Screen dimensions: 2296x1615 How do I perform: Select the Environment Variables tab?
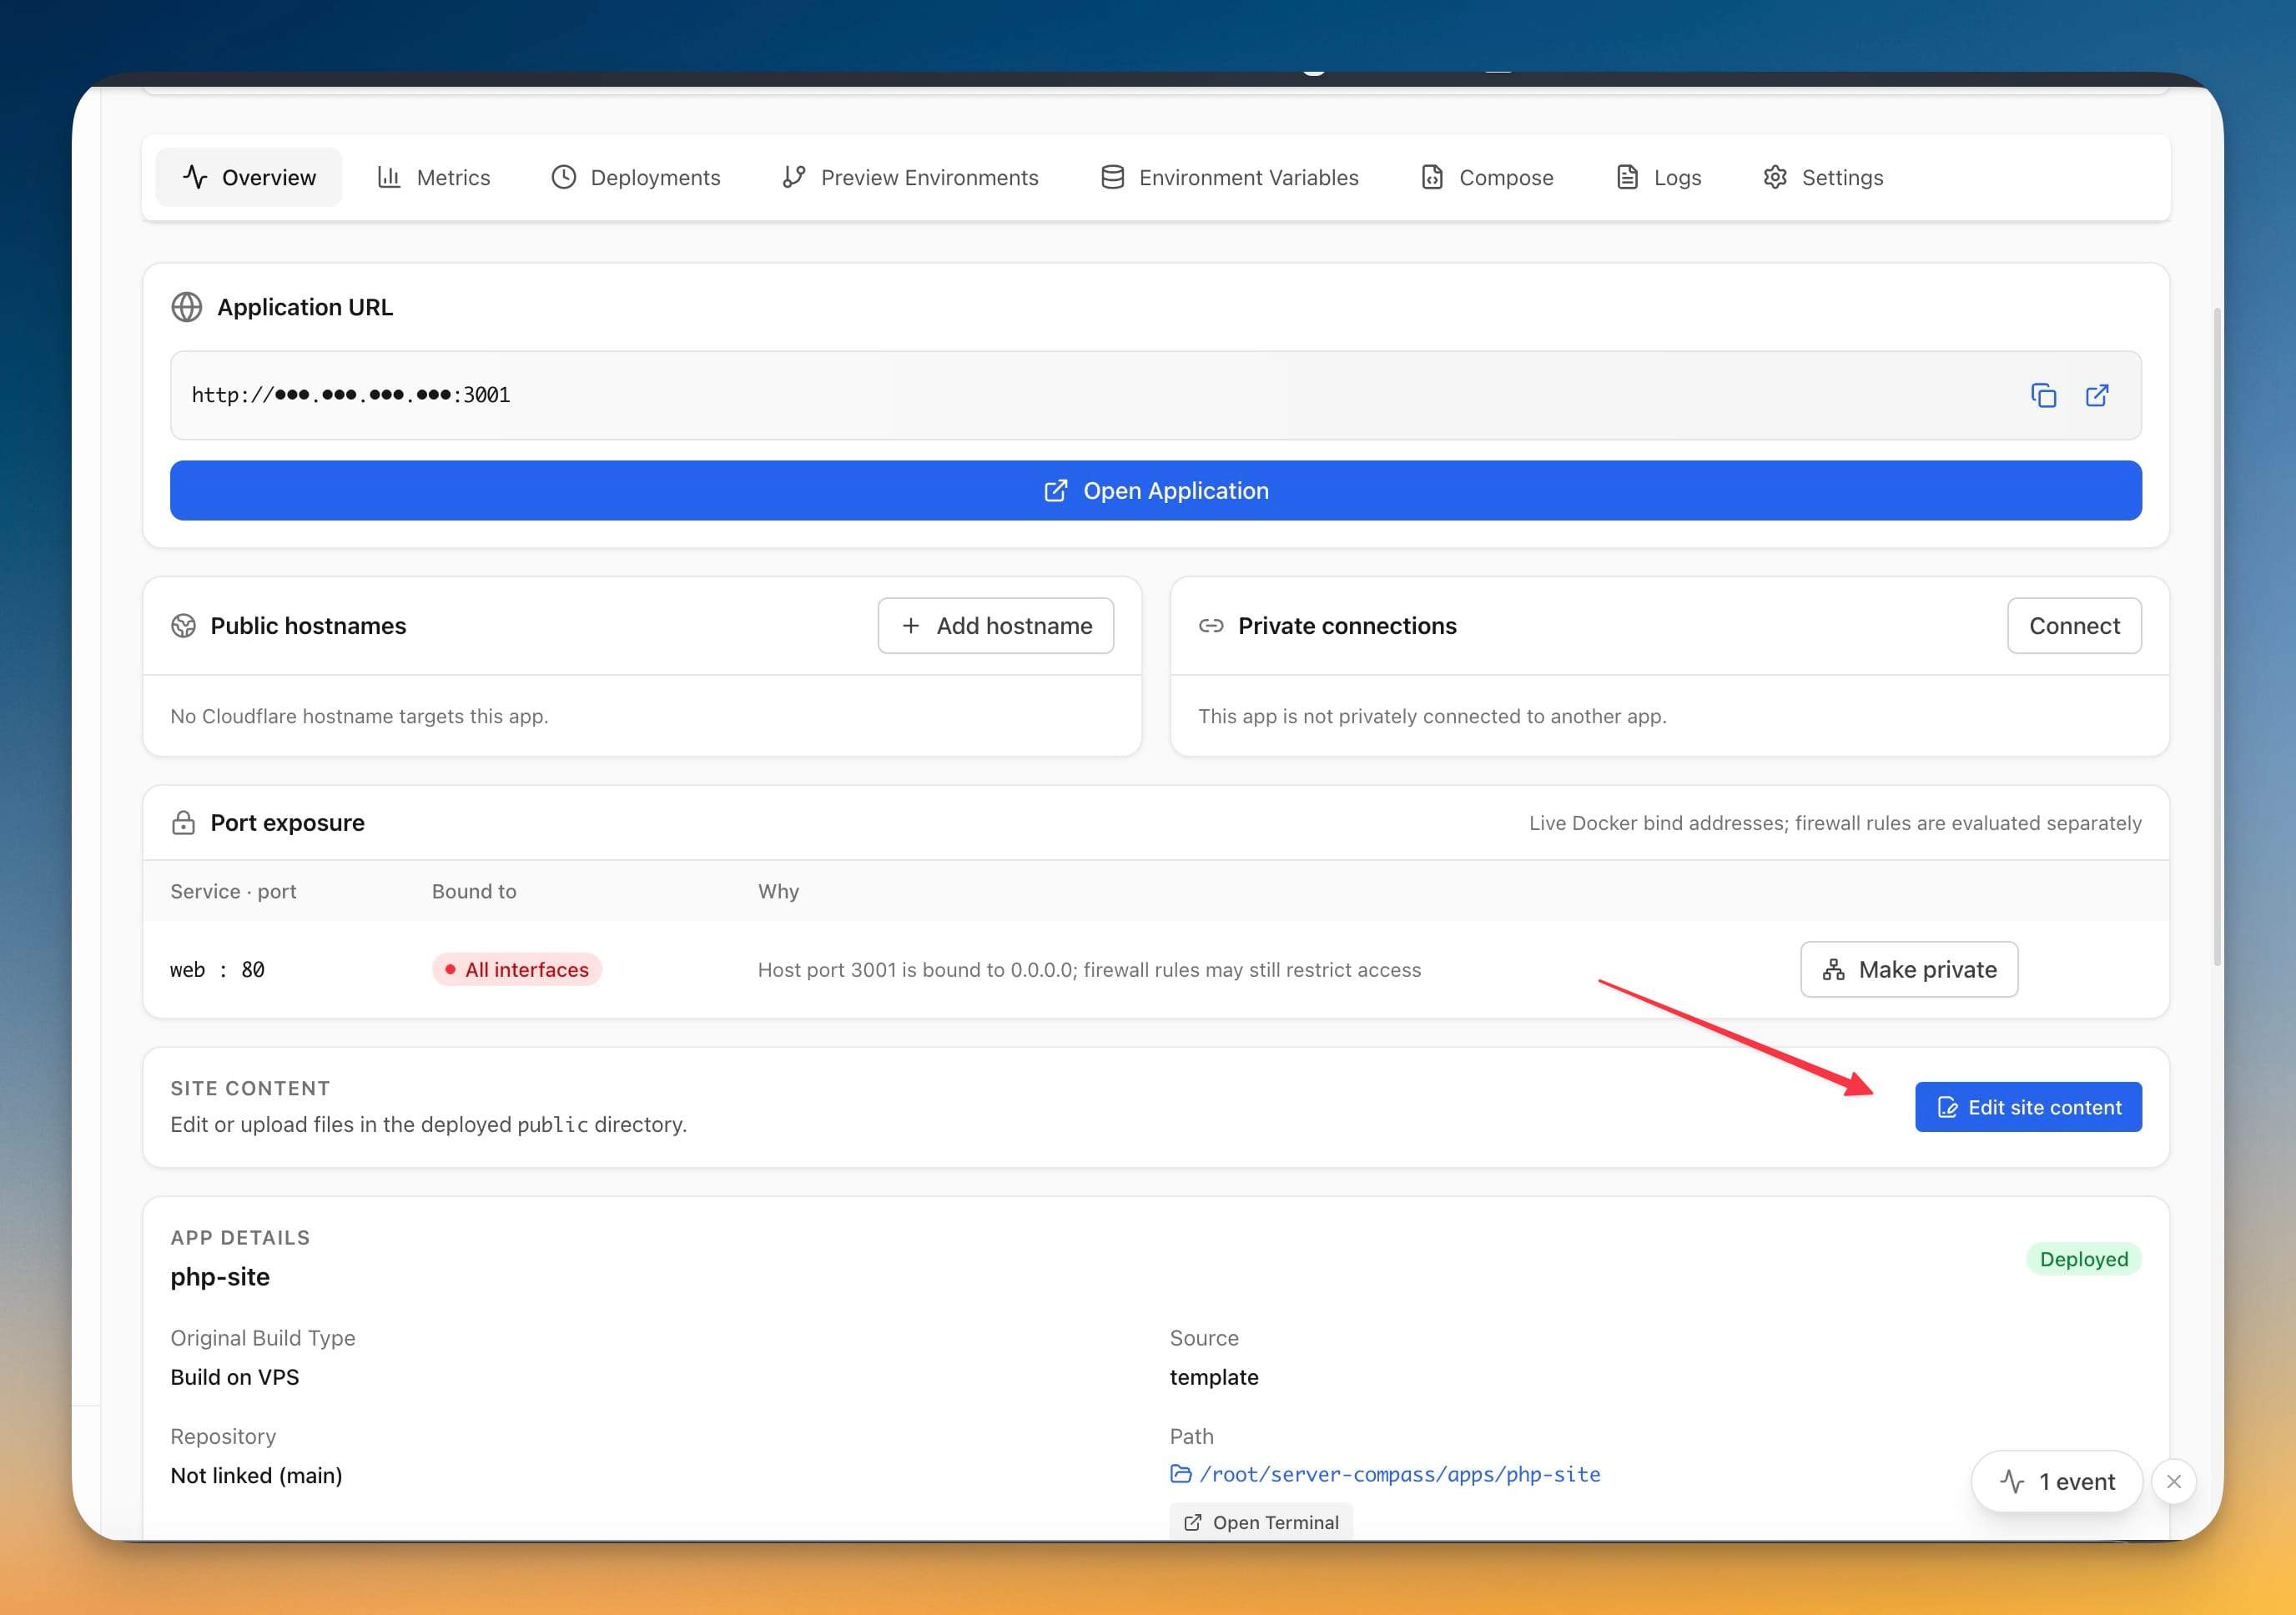point(1229,178)
